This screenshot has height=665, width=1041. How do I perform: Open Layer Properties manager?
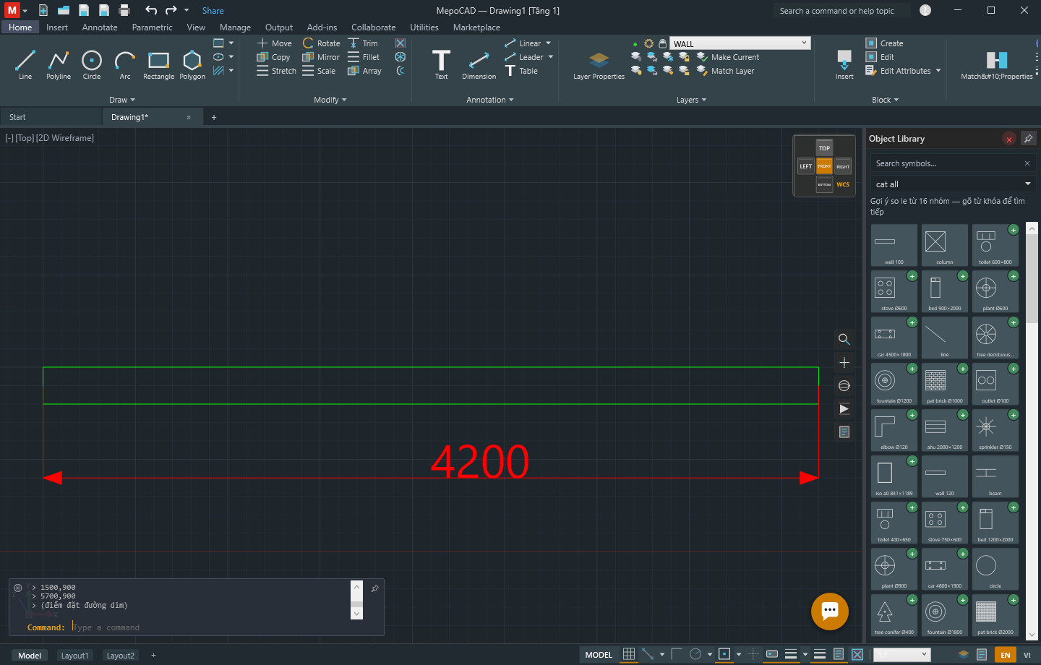599,66
